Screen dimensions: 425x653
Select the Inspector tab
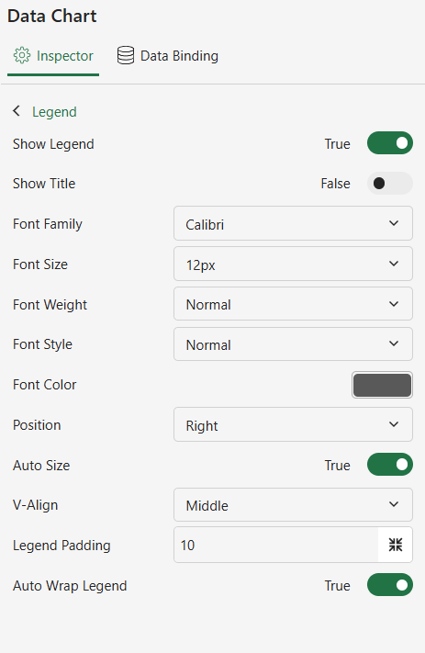53,56
